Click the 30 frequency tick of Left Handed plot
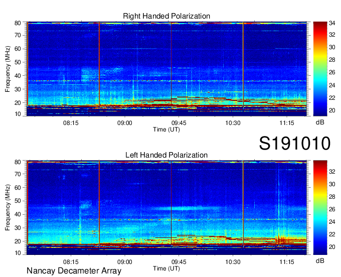The image size is (341, 277). pos(18,228)
